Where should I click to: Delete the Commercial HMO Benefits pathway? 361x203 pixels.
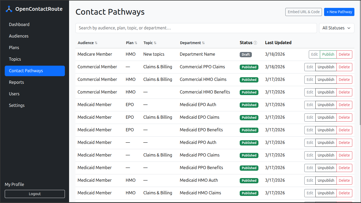(x=344, y=92)
